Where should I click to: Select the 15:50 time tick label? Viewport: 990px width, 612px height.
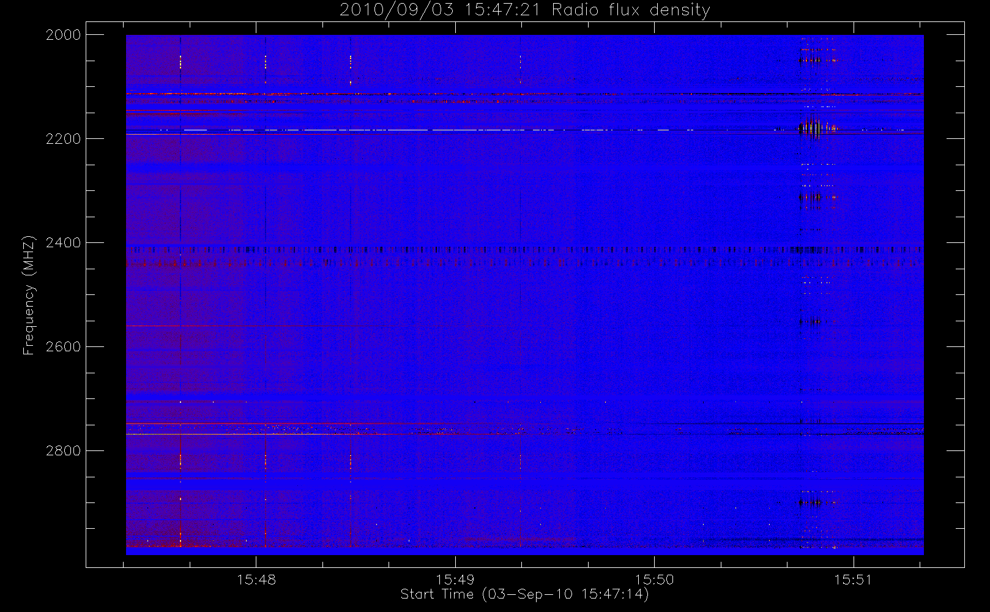coord(654,580)
